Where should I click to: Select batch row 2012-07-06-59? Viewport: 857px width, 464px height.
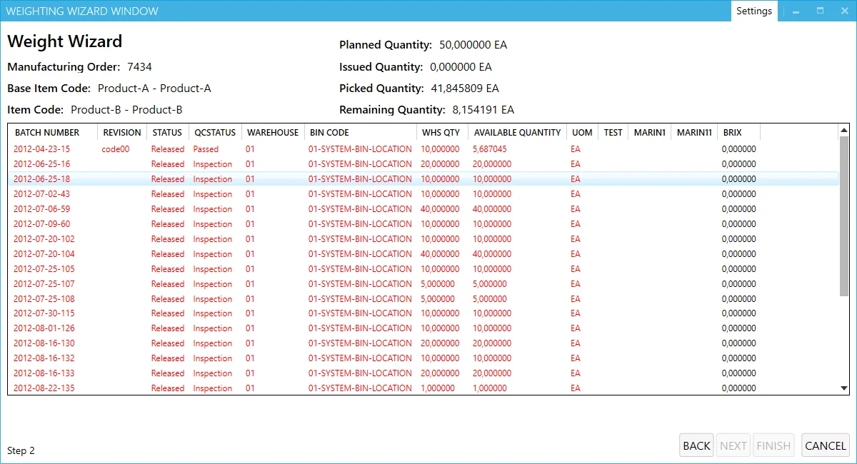point(41,209)
